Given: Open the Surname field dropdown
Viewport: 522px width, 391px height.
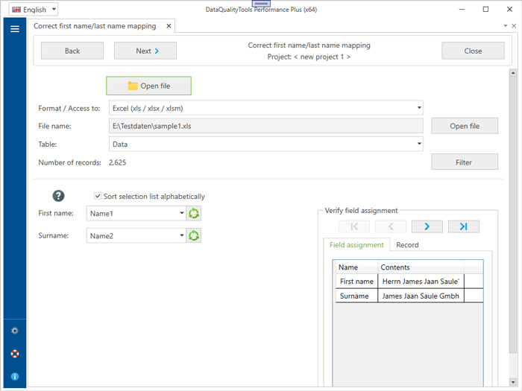Looking at the screenshot, I should point(181,236).
